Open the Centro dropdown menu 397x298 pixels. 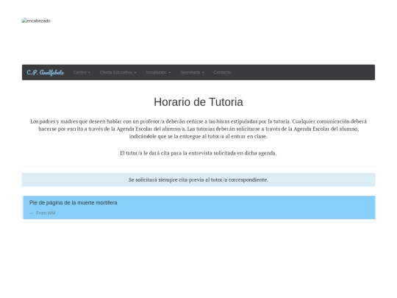[x=82, y=72]
